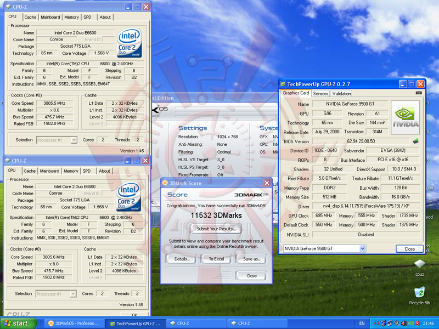Image resolution: width=439 pixels, height=329 pixels.
Task: Click the Device ID value 10DE - 0640
Action: (325, 150)
